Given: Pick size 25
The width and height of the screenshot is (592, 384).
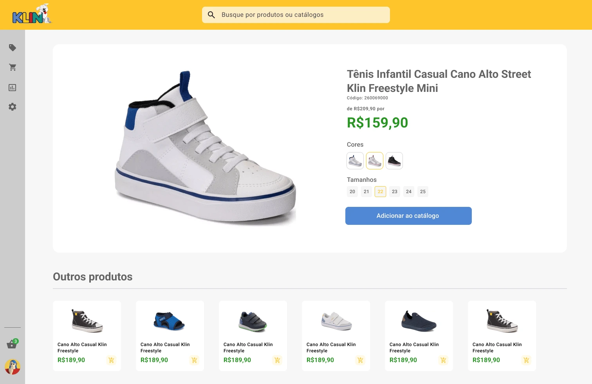Looking at the screenshot, I should tap(423, 192).
